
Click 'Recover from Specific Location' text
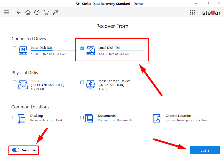click(x=187, y=120)
